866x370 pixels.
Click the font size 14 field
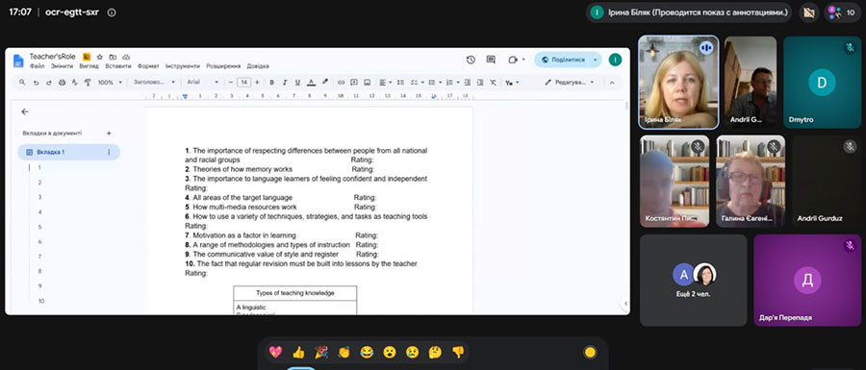[x=243, y=82]
